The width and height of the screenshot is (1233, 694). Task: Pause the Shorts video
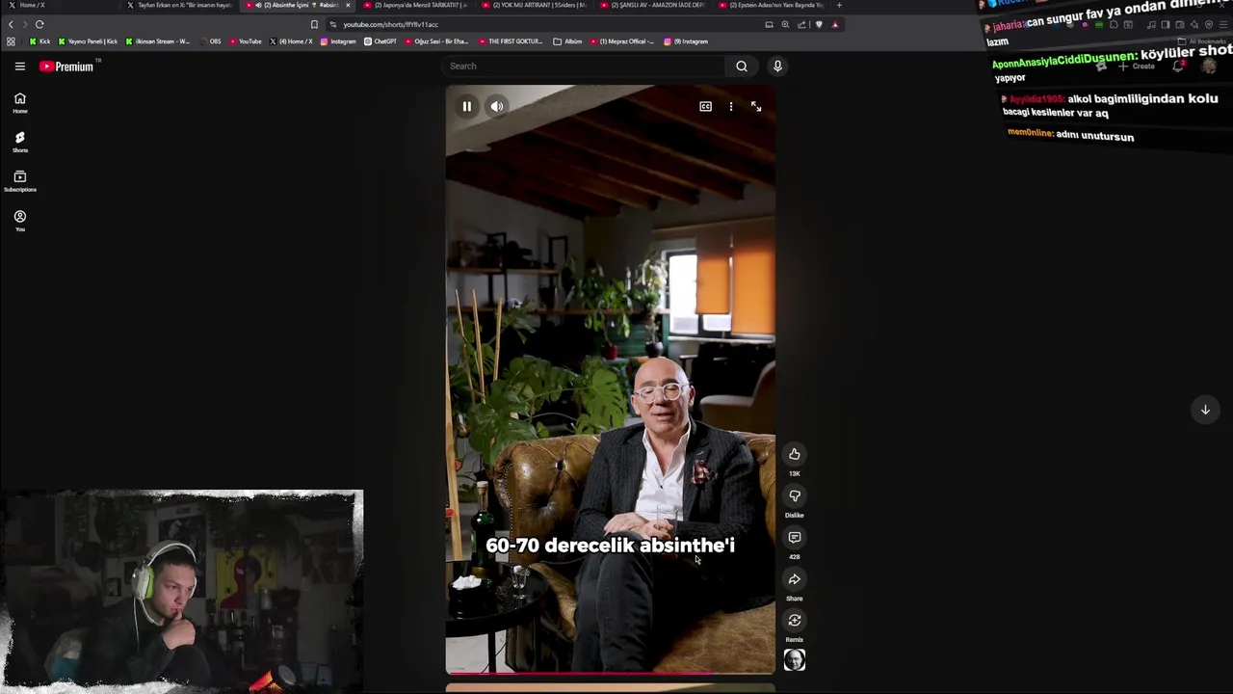[467, 106]
